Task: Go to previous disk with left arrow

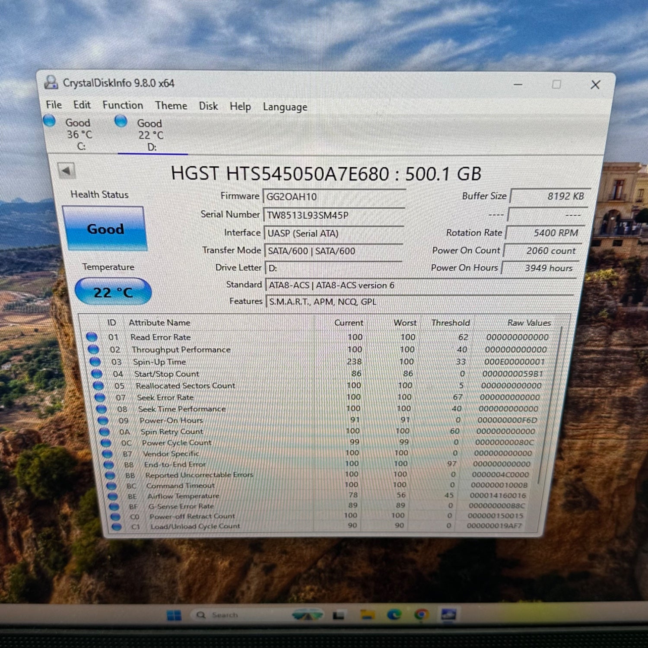Action: pos(67,171)
